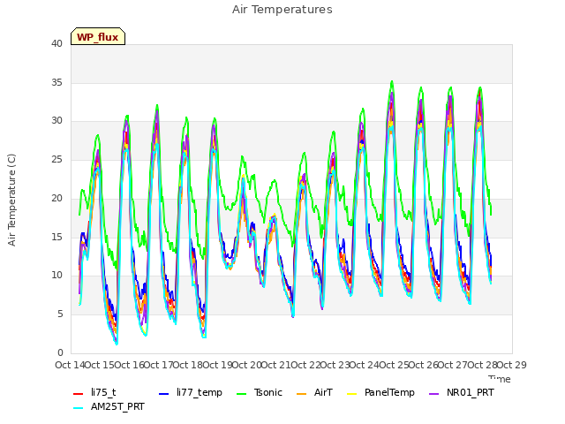Image resolution: width=565 pixels, height=424 pixels.
Task: Click the 40 y-axis tick label
Action: click(x=56, y=43)
